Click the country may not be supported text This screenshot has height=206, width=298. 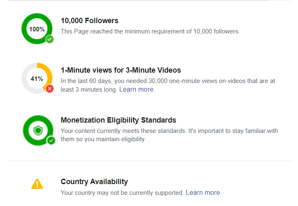[x=122, y=193]
